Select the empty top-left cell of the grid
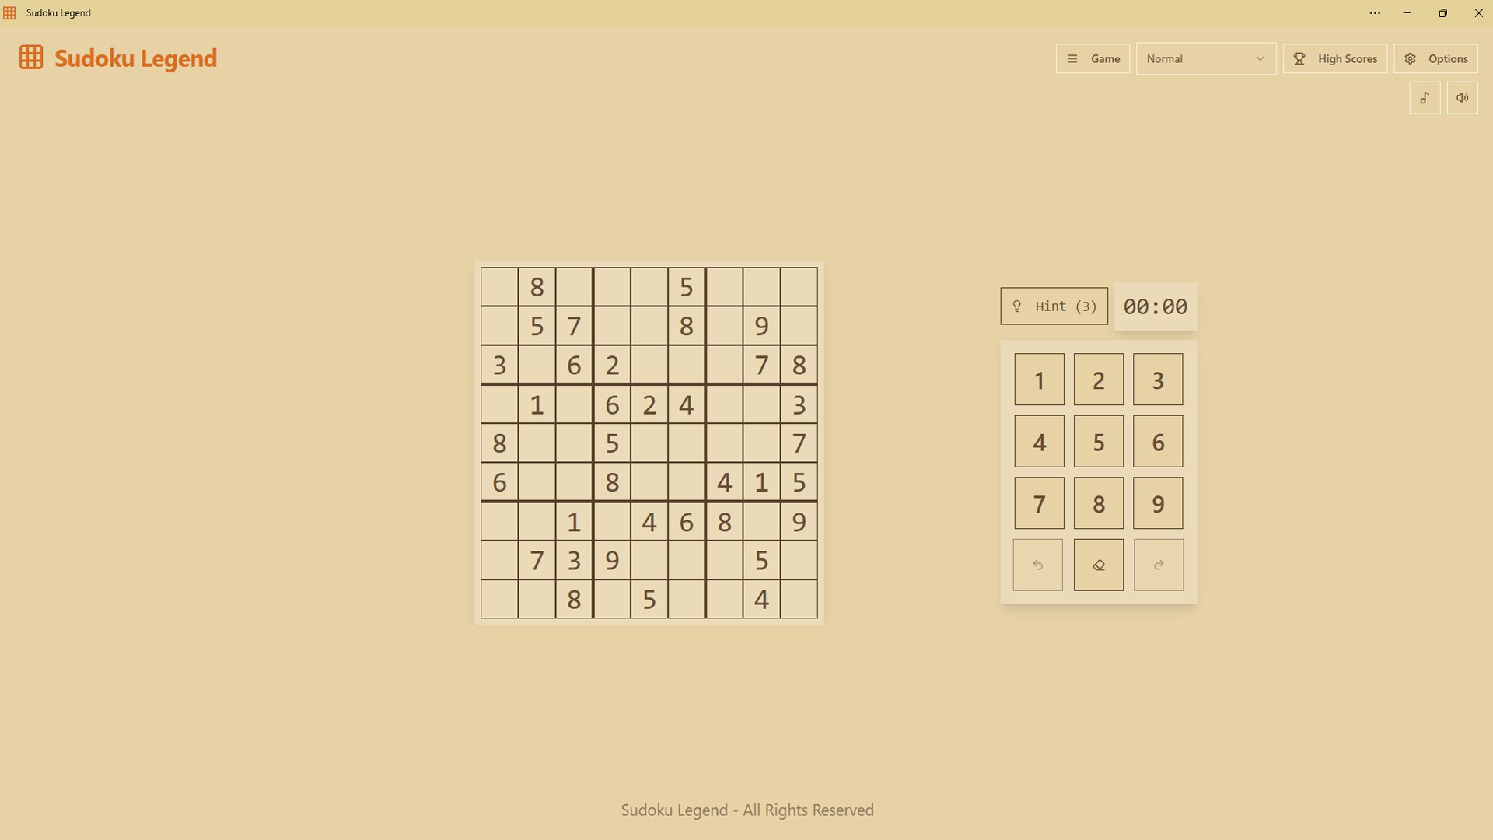The width and height of the screenshot is (1493, 840). [x=499, y=286]
